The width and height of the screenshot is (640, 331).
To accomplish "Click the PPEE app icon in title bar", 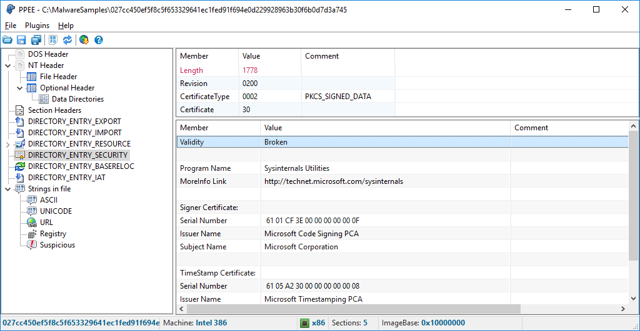I will (10, 9).
